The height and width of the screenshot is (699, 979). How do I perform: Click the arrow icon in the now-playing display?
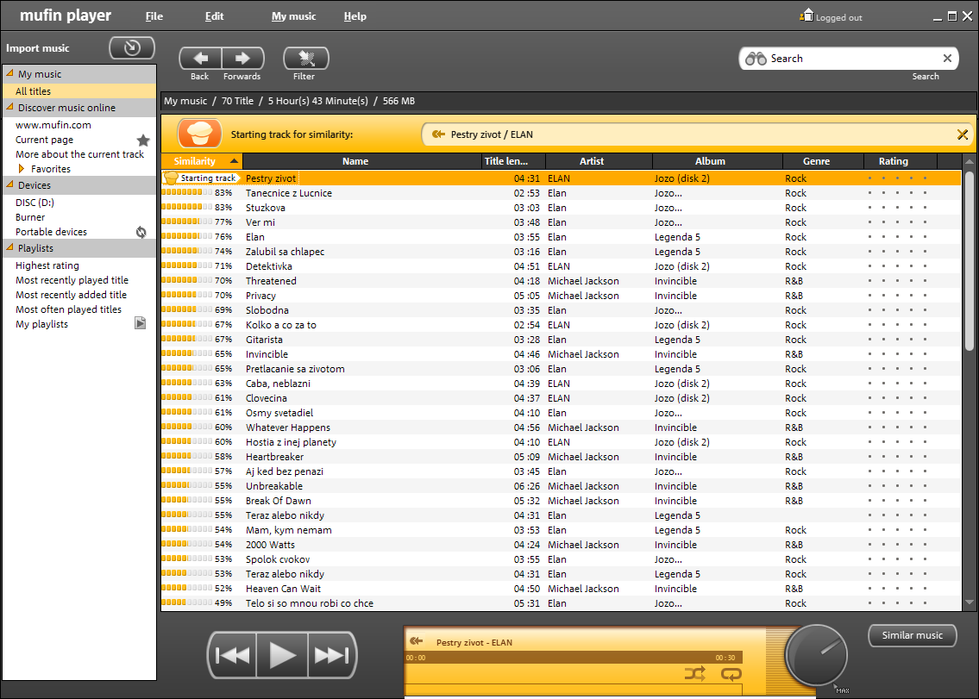tap(417, 641)
